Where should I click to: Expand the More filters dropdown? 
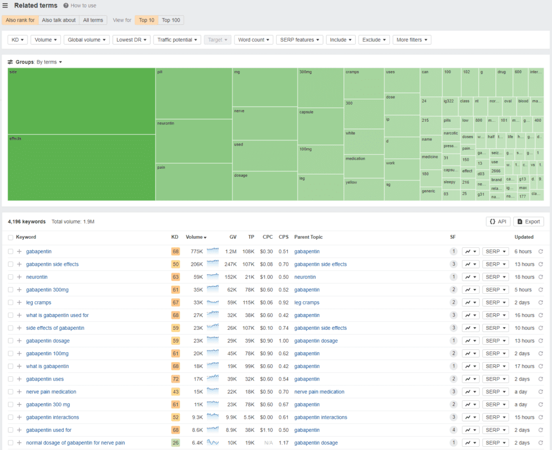(412, 40)
